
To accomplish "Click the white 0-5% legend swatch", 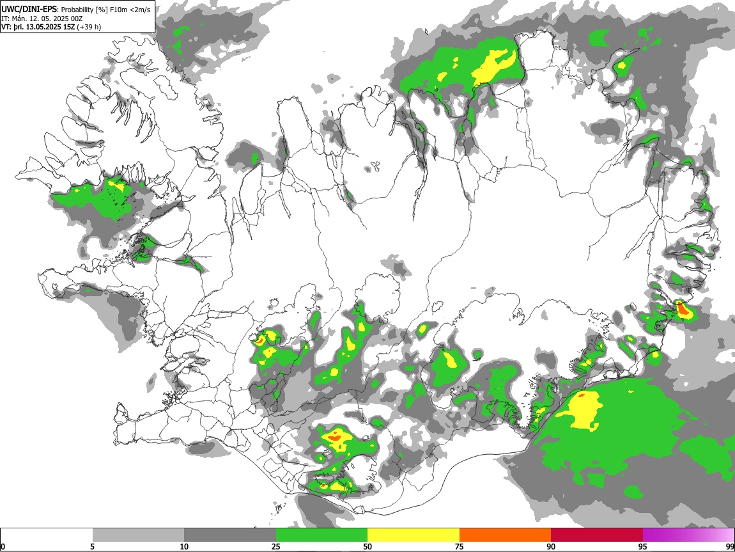I will point(47,535).
